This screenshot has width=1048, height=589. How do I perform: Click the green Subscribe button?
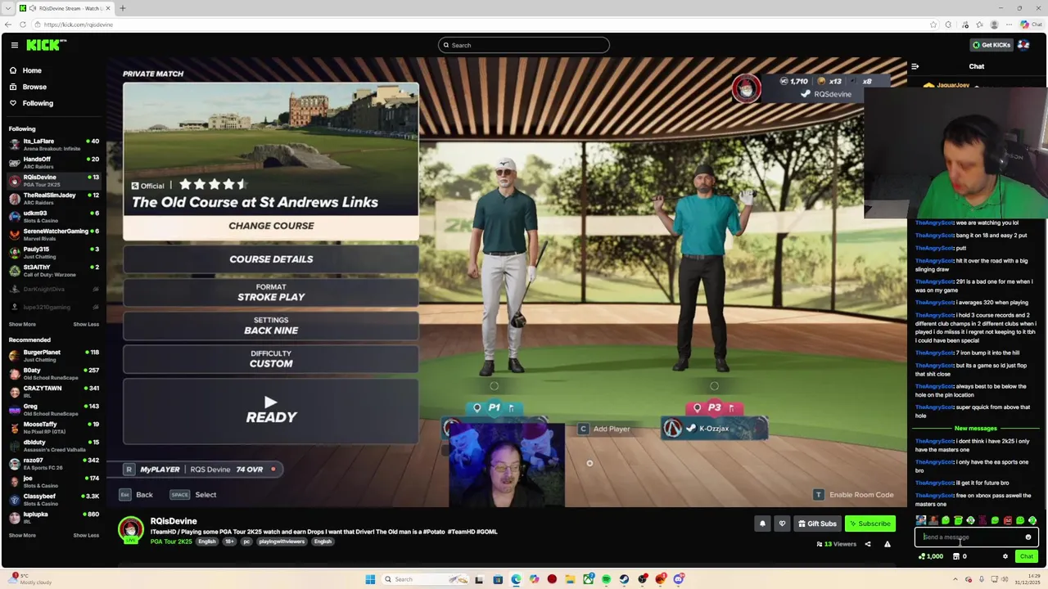870,524
